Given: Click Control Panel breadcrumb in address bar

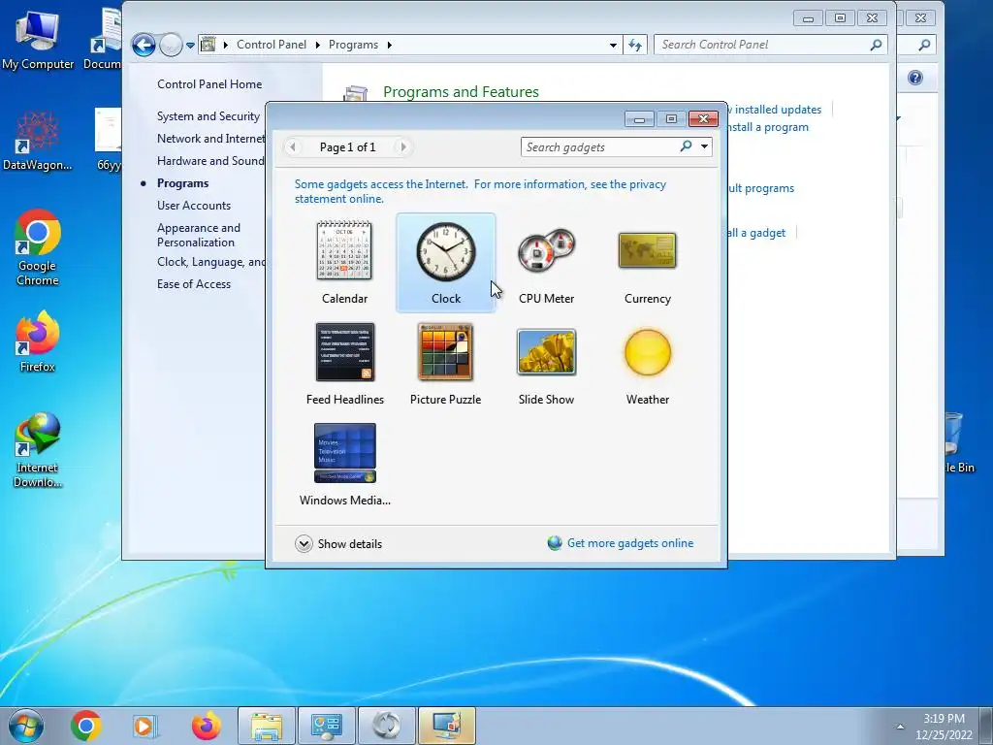Looking at the screenshot, I should [x=272, y=45].
